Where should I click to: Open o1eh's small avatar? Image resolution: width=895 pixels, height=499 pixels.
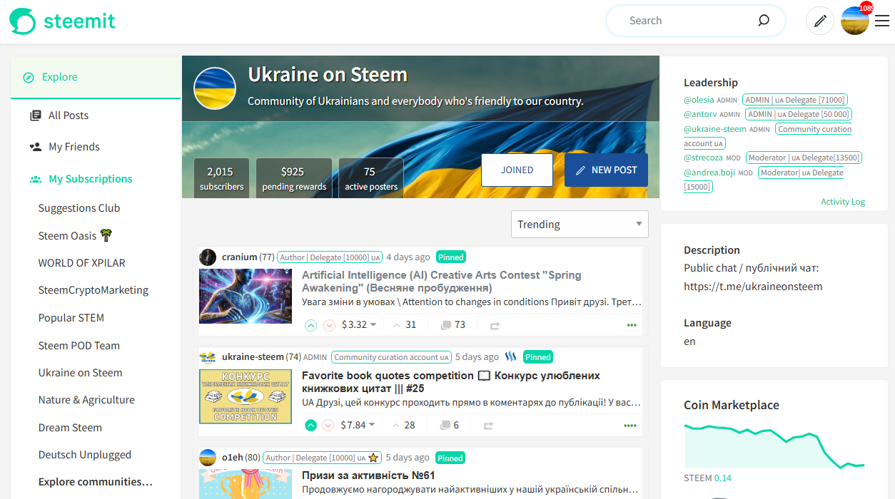click(x=208, y=458)
